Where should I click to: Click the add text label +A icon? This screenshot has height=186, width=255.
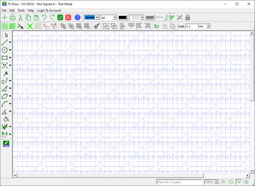point(20,26)
